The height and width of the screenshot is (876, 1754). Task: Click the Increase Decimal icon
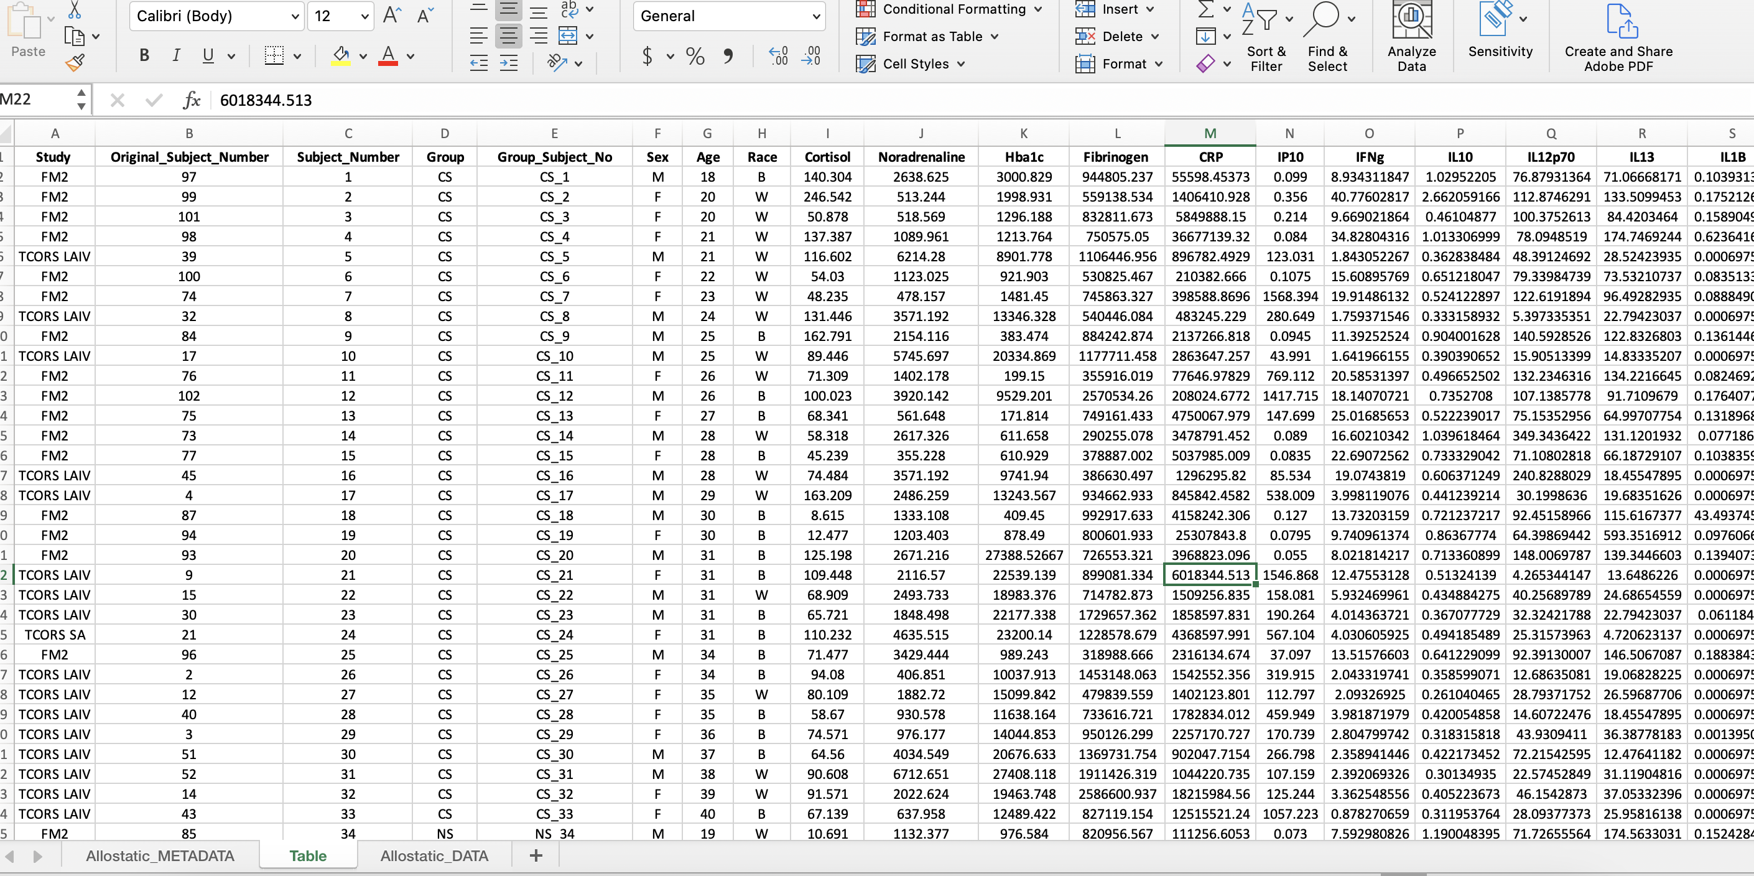[777, 56]
